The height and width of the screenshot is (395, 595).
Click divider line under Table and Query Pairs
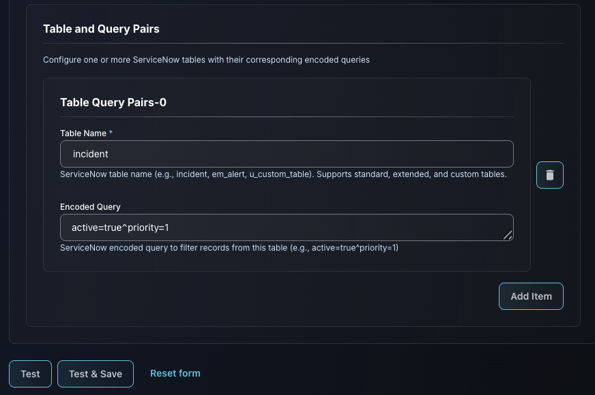click(x=303, y=43)
